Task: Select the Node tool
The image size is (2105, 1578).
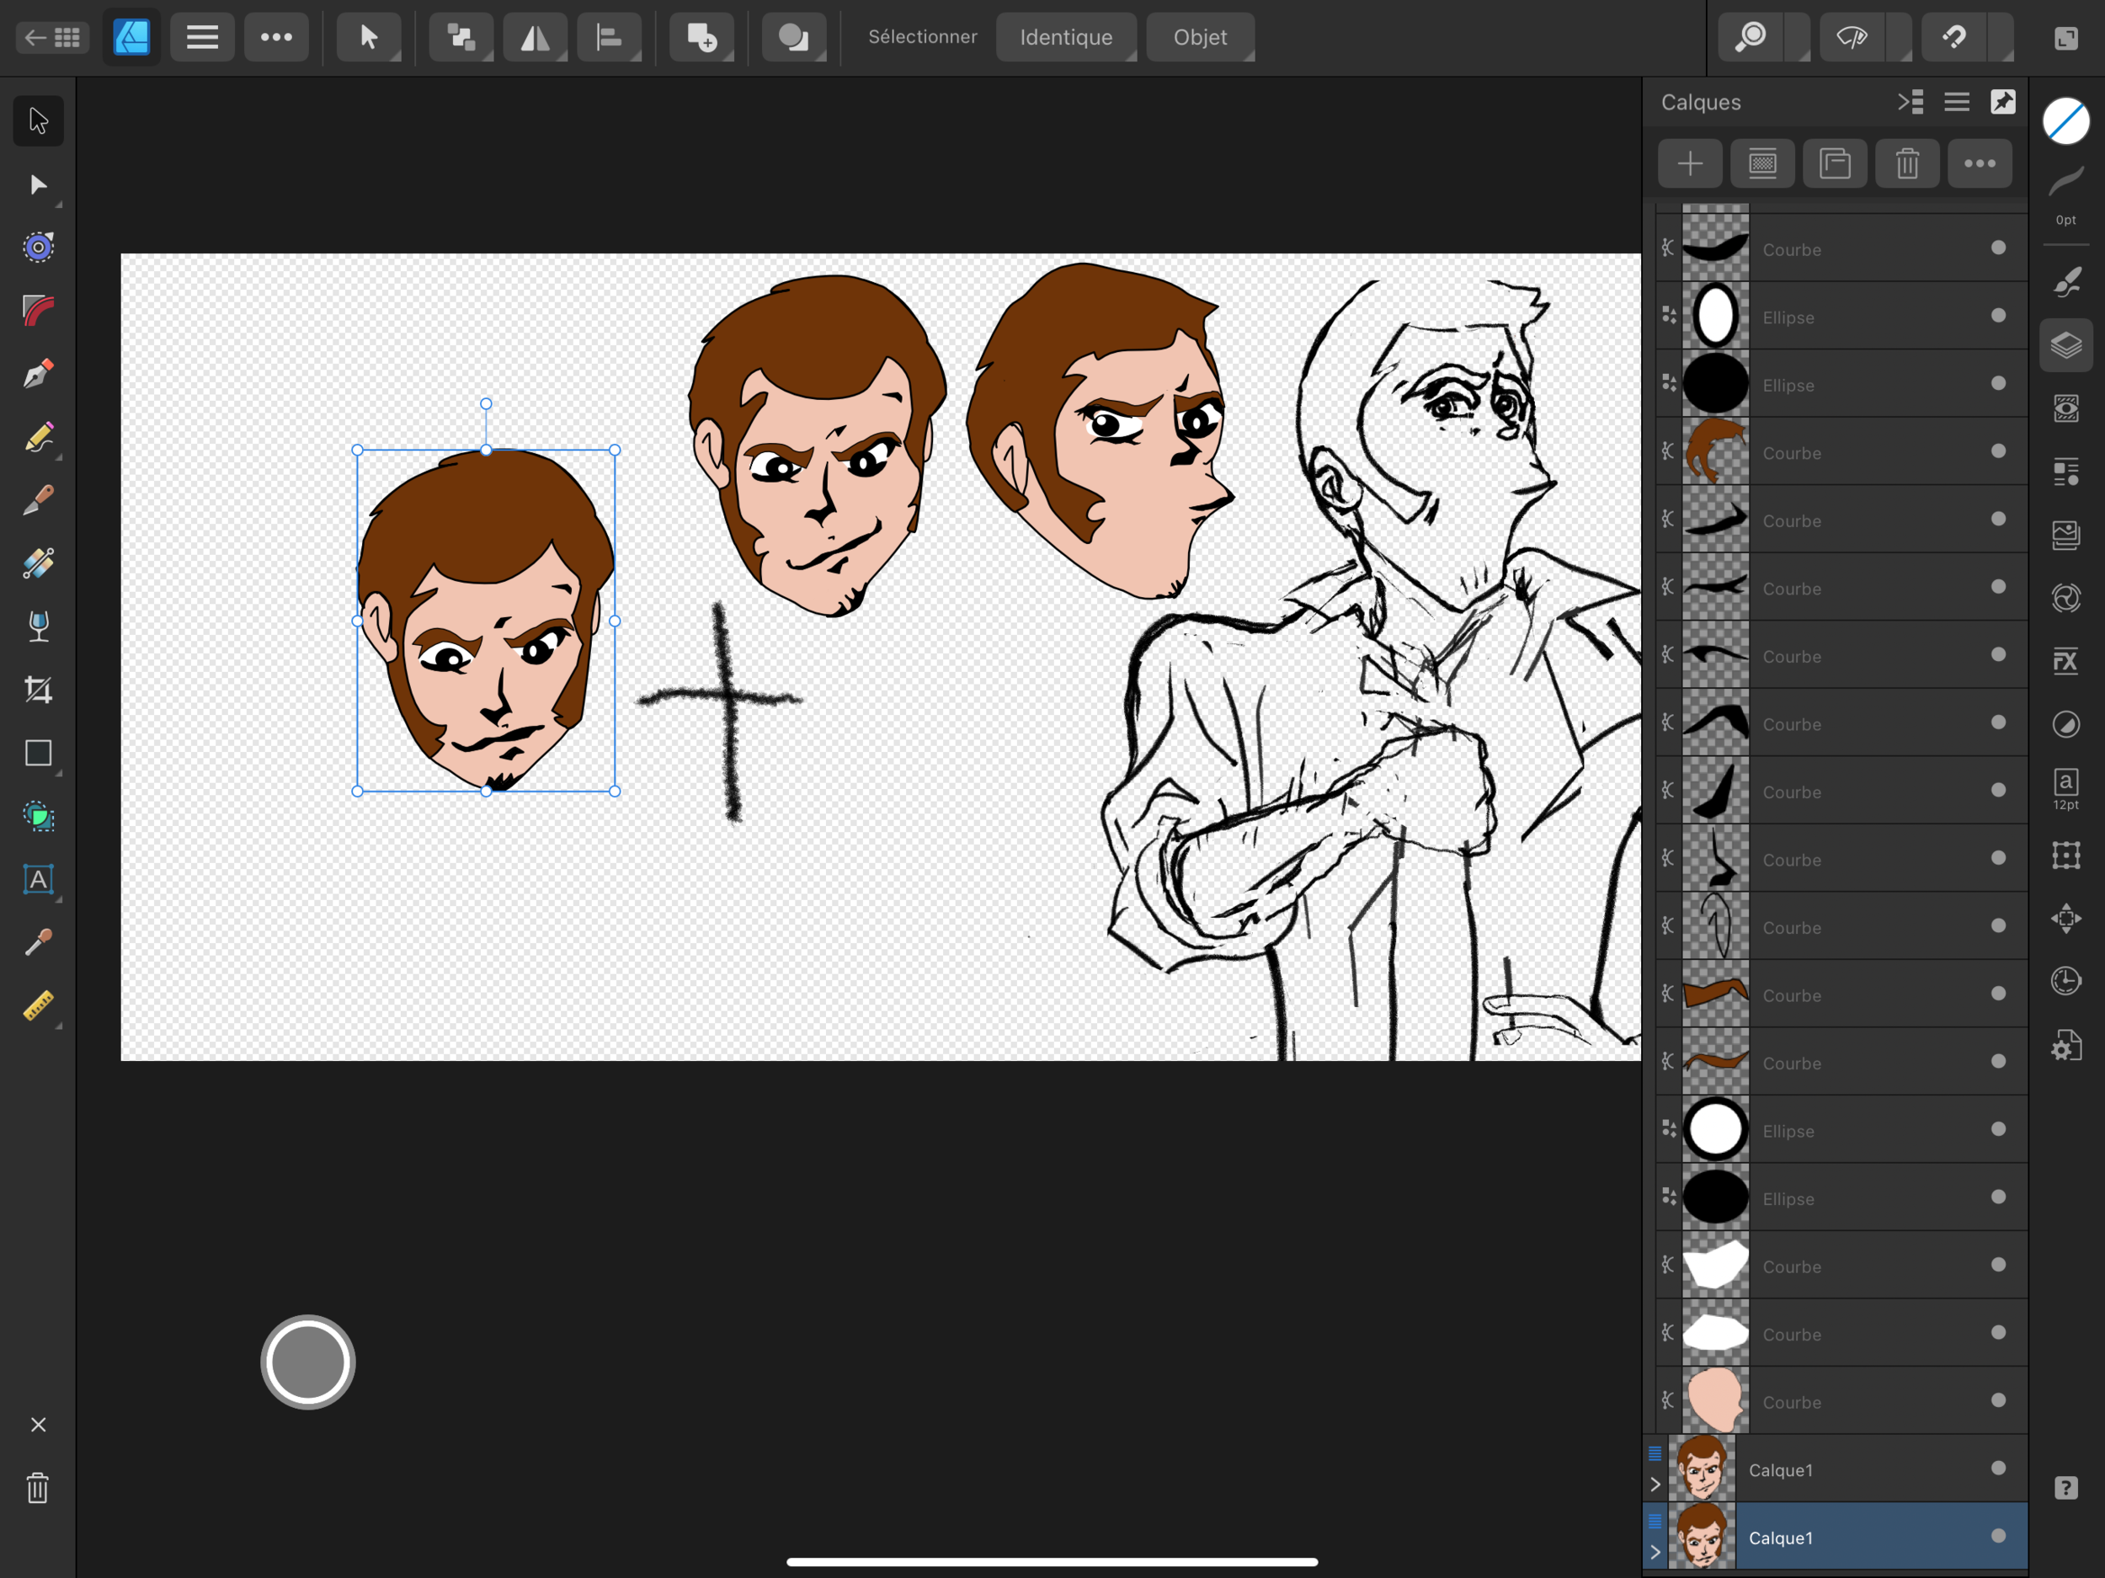Action: click(x=38, y=184)
